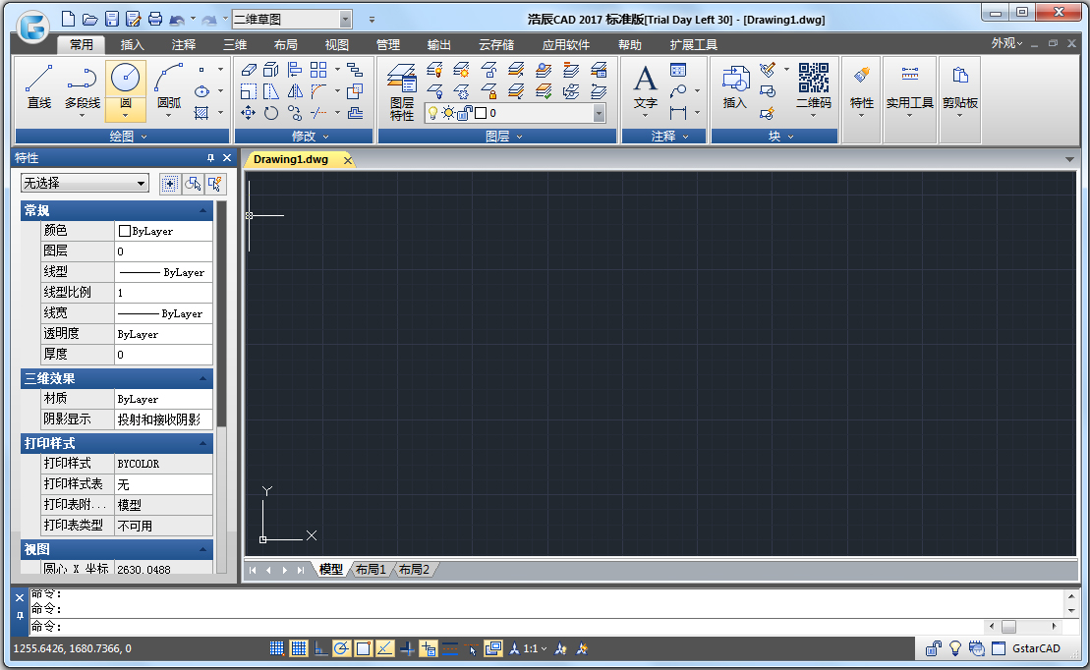1090x670 pixels.
Task: Click the Move tool in Modify panel
Action: pyautogui.click(x=248, y=113)
